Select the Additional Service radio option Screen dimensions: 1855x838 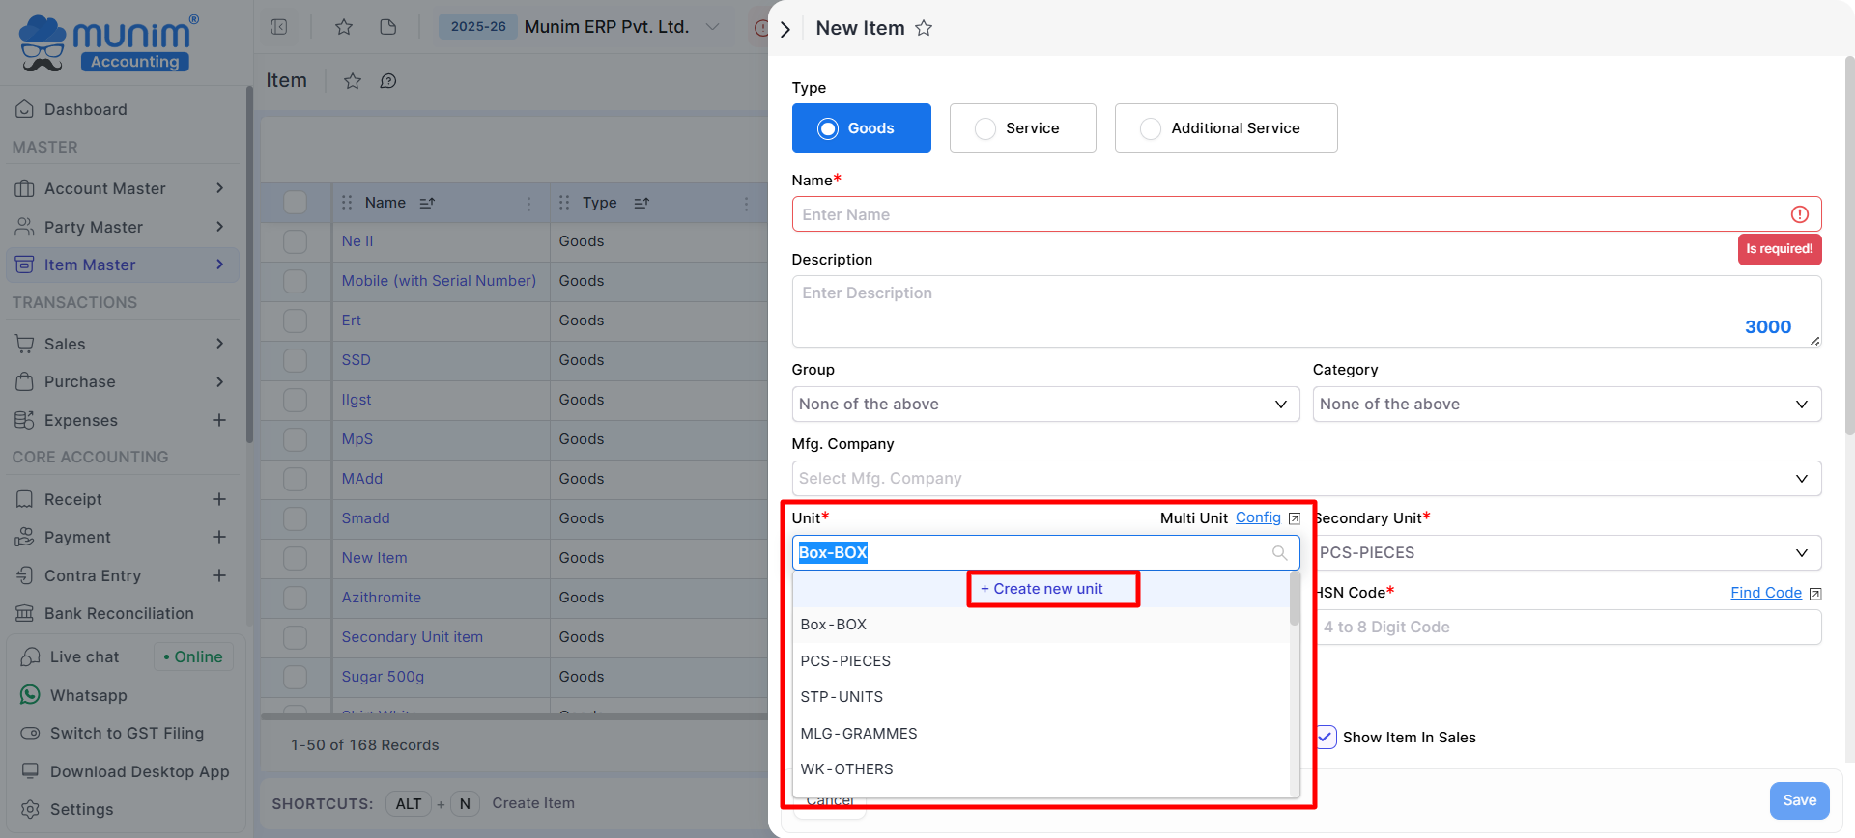1151,128
